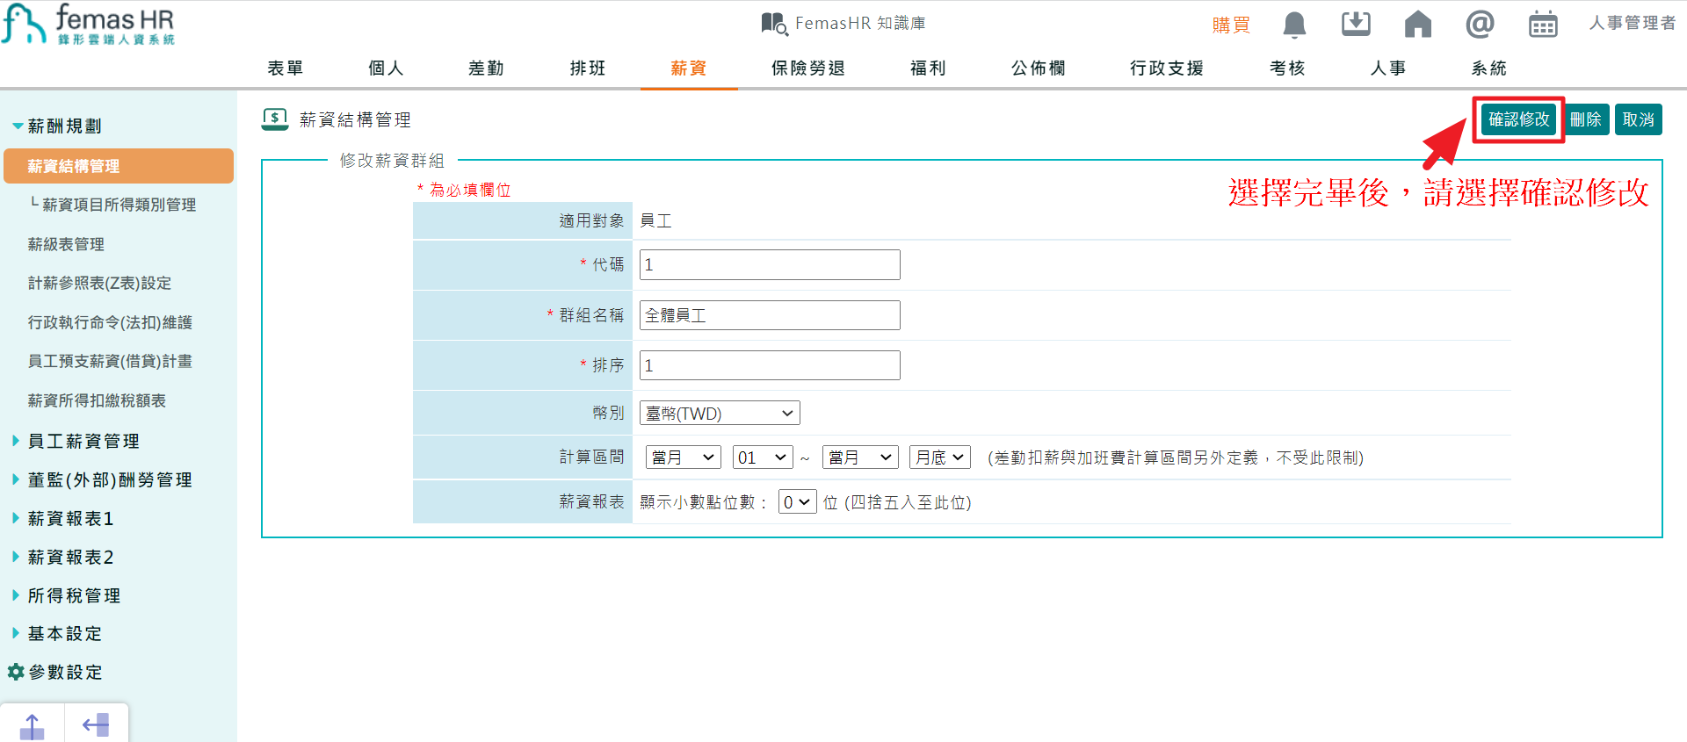
Task: Open the 福利 menu
Action: 928,68
